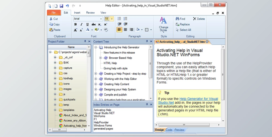Open the highlight color dropdown arrow
The height and width of the screenshot is (137, 272).
point(101,30)
